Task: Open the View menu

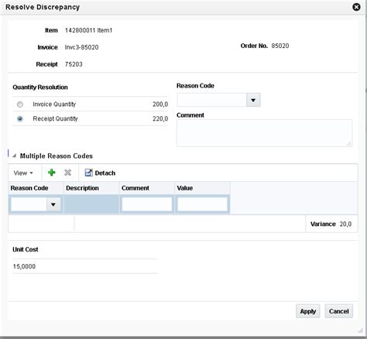Action: [23, 173]
